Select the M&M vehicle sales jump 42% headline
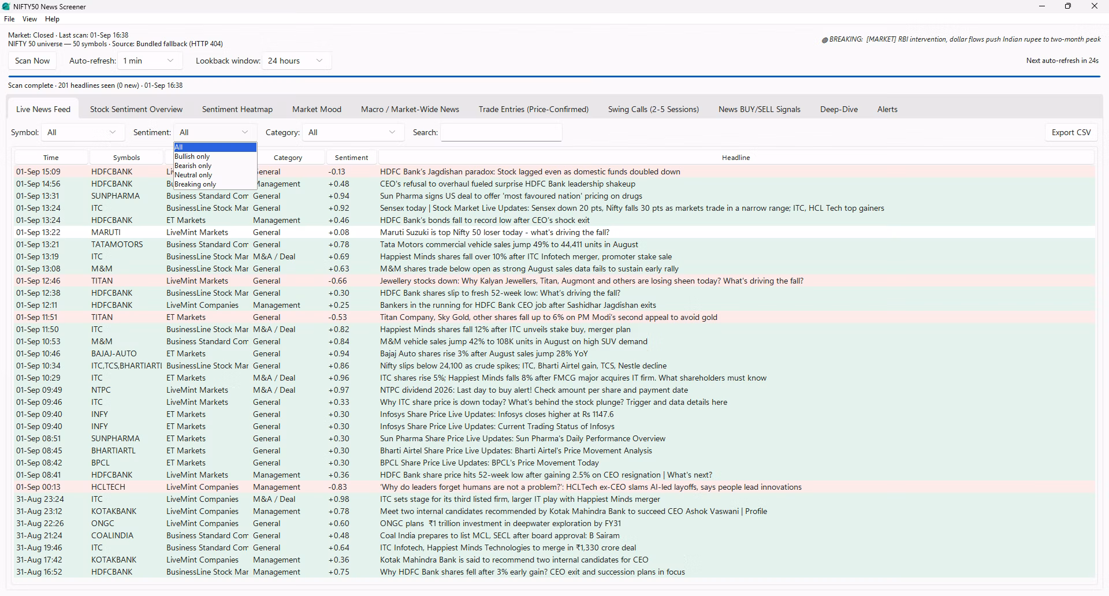Viewport: 1109px width, 596px height. 513,341
